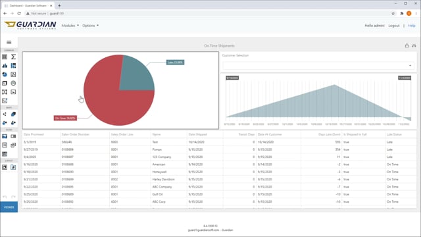Switch to VIEWER mode
421x237 pixels.
9,207
